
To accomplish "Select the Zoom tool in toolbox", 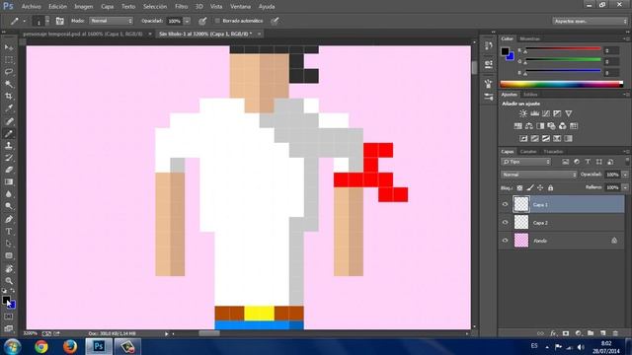I will [9, 280].
